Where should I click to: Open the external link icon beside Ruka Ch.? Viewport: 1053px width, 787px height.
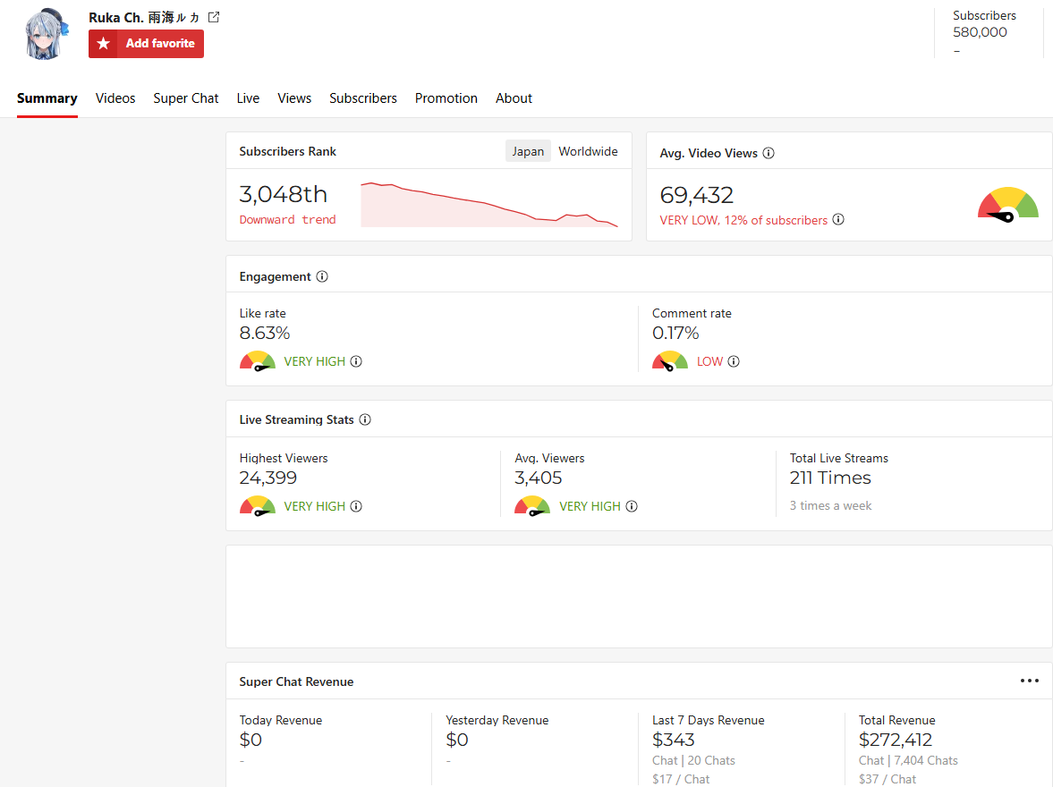214,18
